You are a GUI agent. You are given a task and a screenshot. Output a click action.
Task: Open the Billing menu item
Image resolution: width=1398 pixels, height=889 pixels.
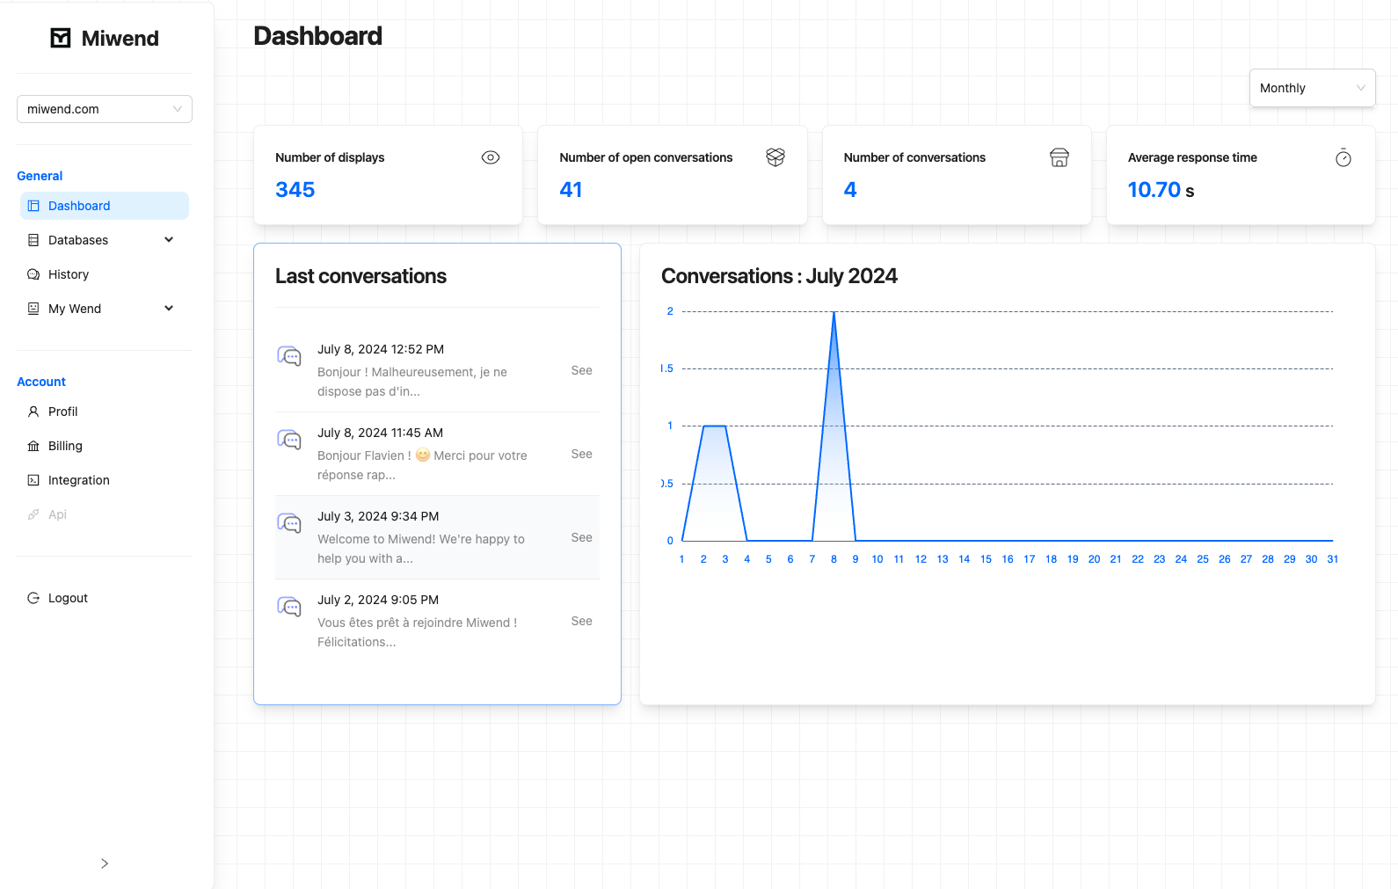pyautogui.click(x=105, y=446)
